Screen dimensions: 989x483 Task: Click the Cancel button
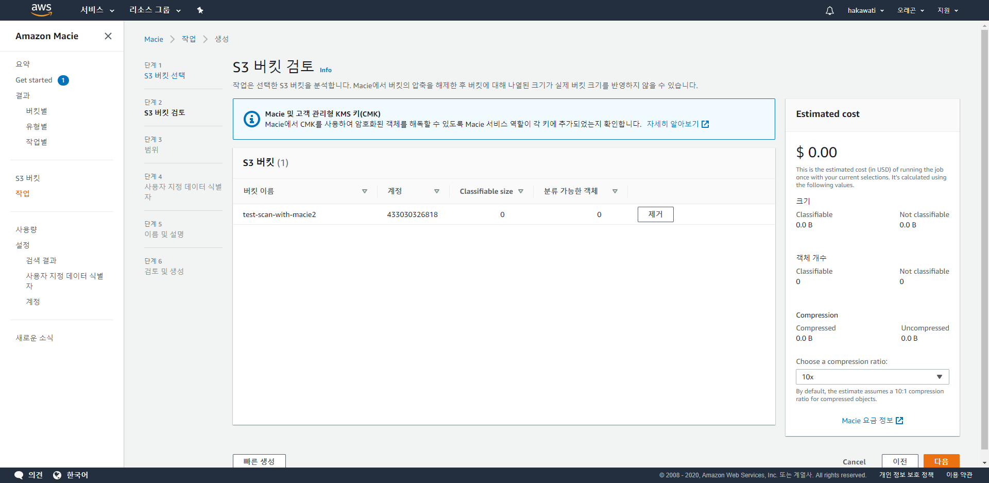[854, 462]
